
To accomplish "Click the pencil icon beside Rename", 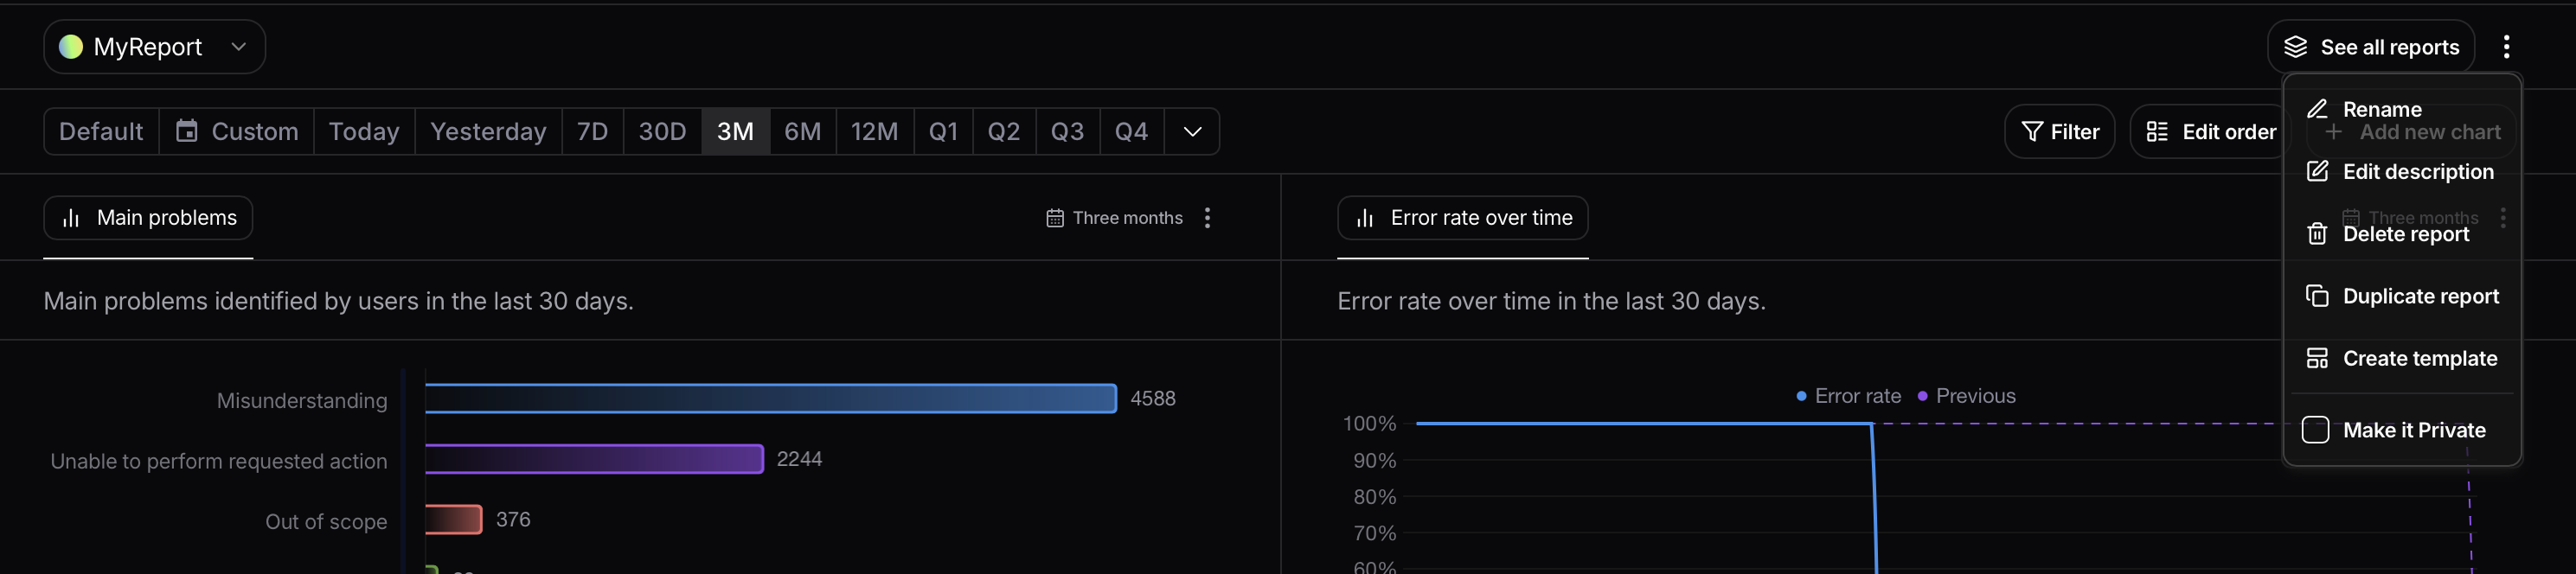I will click(2317, 109).
